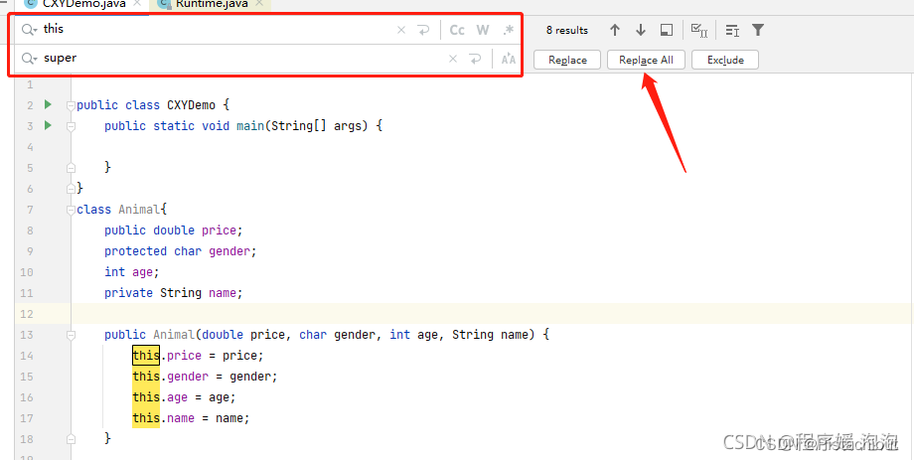The width and height of the screenshot is (914, 460).
Task: Insert new line in the find field
Action: pos(423,30)
